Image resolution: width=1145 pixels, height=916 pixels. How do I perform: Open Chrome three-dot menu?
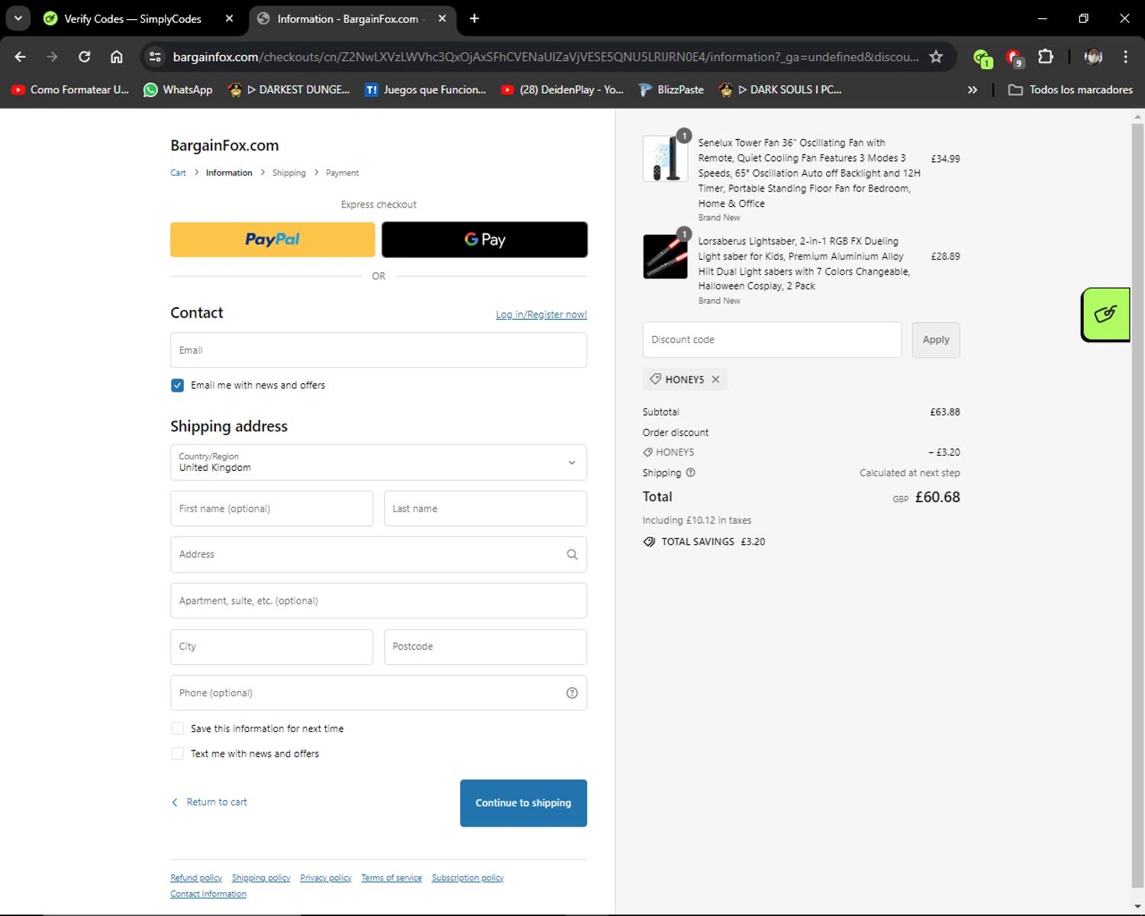pos(1125,56)
